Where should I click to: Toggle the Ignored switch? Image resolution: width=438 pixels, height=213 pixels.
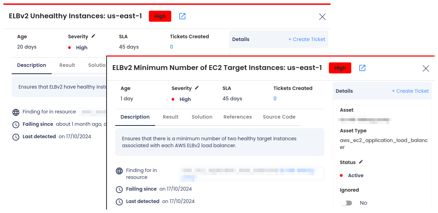(x=346, y=203)
